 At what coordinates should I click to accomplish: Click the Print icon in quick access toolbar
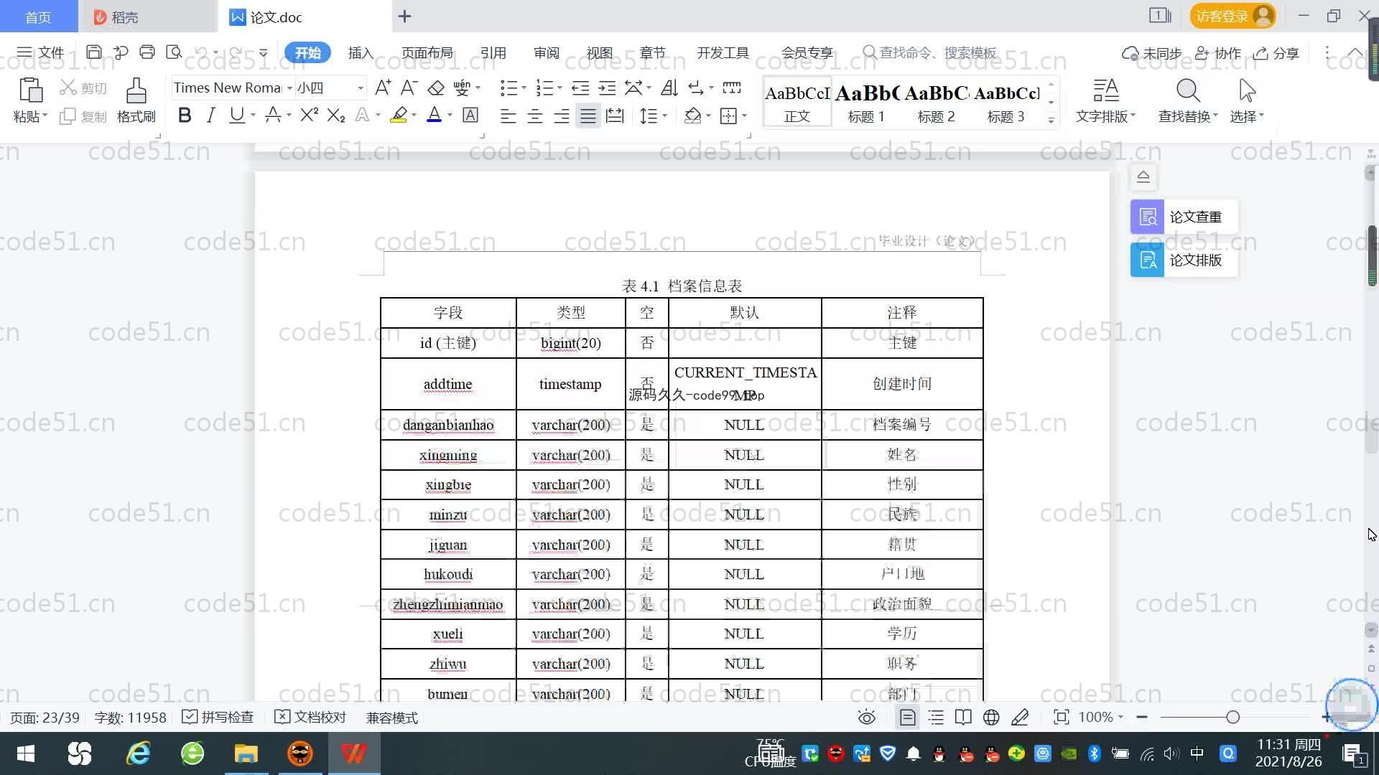coord(147,52)
